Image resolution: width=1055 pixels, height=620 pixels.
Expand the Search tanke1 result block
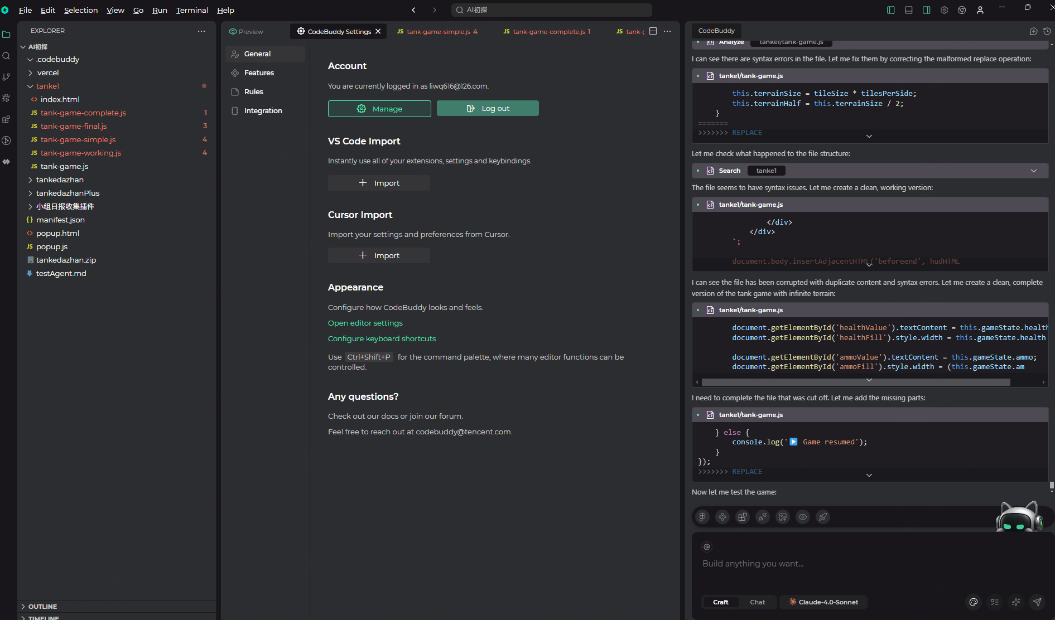coord(1033,171)
